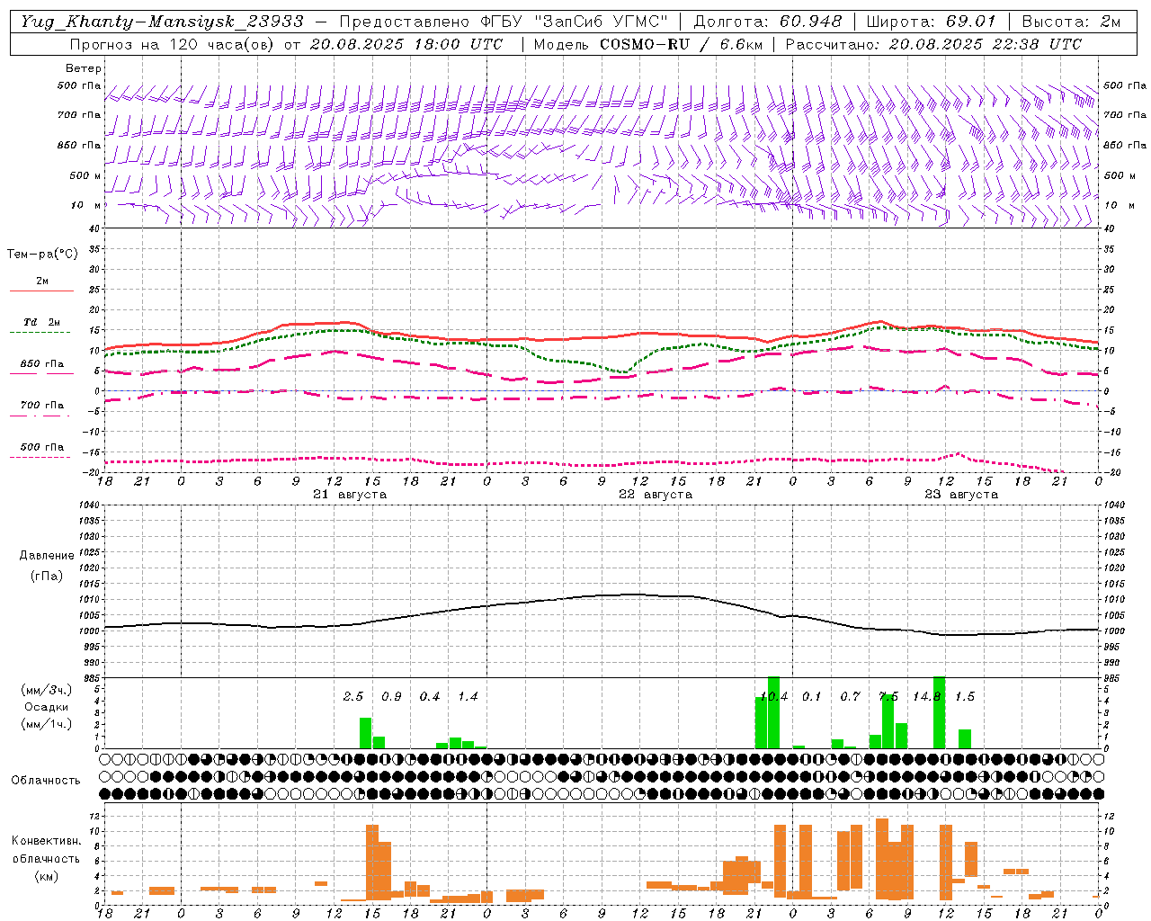Click the 0.1 precipitation total
Image resolution: width=1151 pixels, height=921 pixels.
tap(812, 696)
